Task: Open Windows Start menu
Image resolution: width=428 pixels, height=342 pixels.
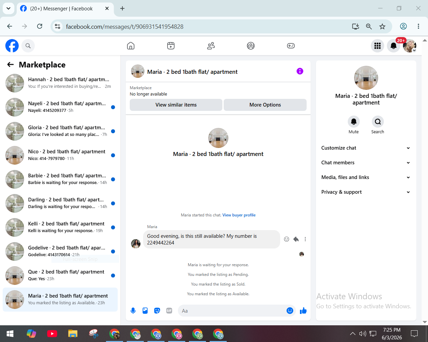Action: tap(10, 334)
